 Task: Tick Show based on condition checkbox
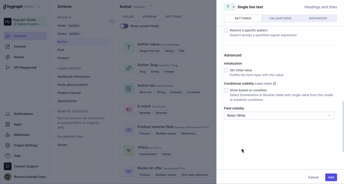226,90
